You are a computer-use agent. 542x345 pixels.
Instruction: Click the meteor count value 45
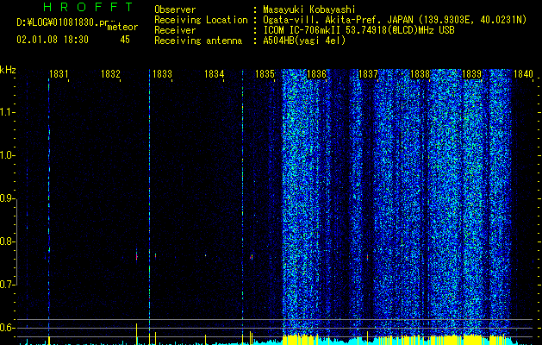(125, 40)
